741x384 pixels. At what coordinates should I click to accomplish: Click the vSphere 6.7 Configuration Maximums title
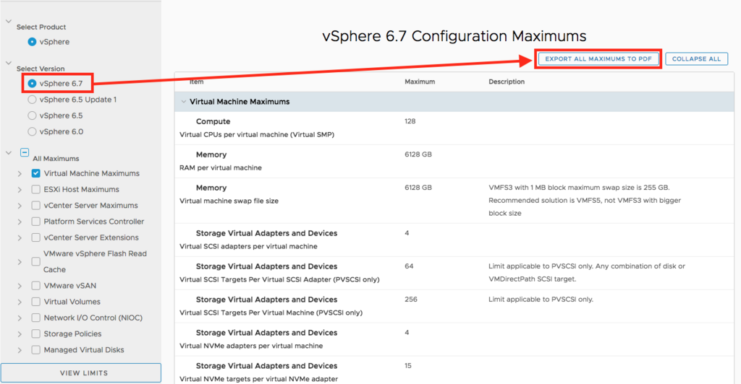click(454, 36)
